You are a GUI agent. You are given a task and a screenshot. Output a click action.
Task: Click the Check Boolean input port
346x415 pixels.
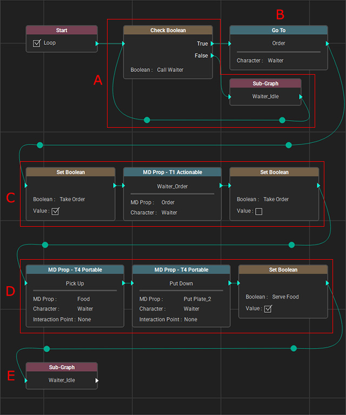[123, 43]
